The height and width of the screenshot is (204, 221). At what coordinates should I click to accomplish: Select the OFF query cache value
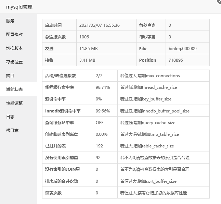(x=100, y=123)
